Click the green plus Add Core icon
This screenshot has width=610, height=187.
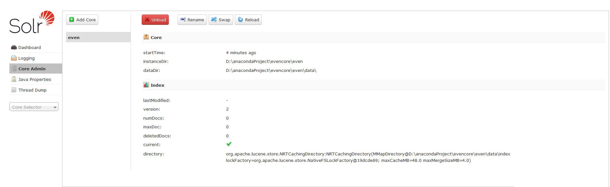click(72, 20)
